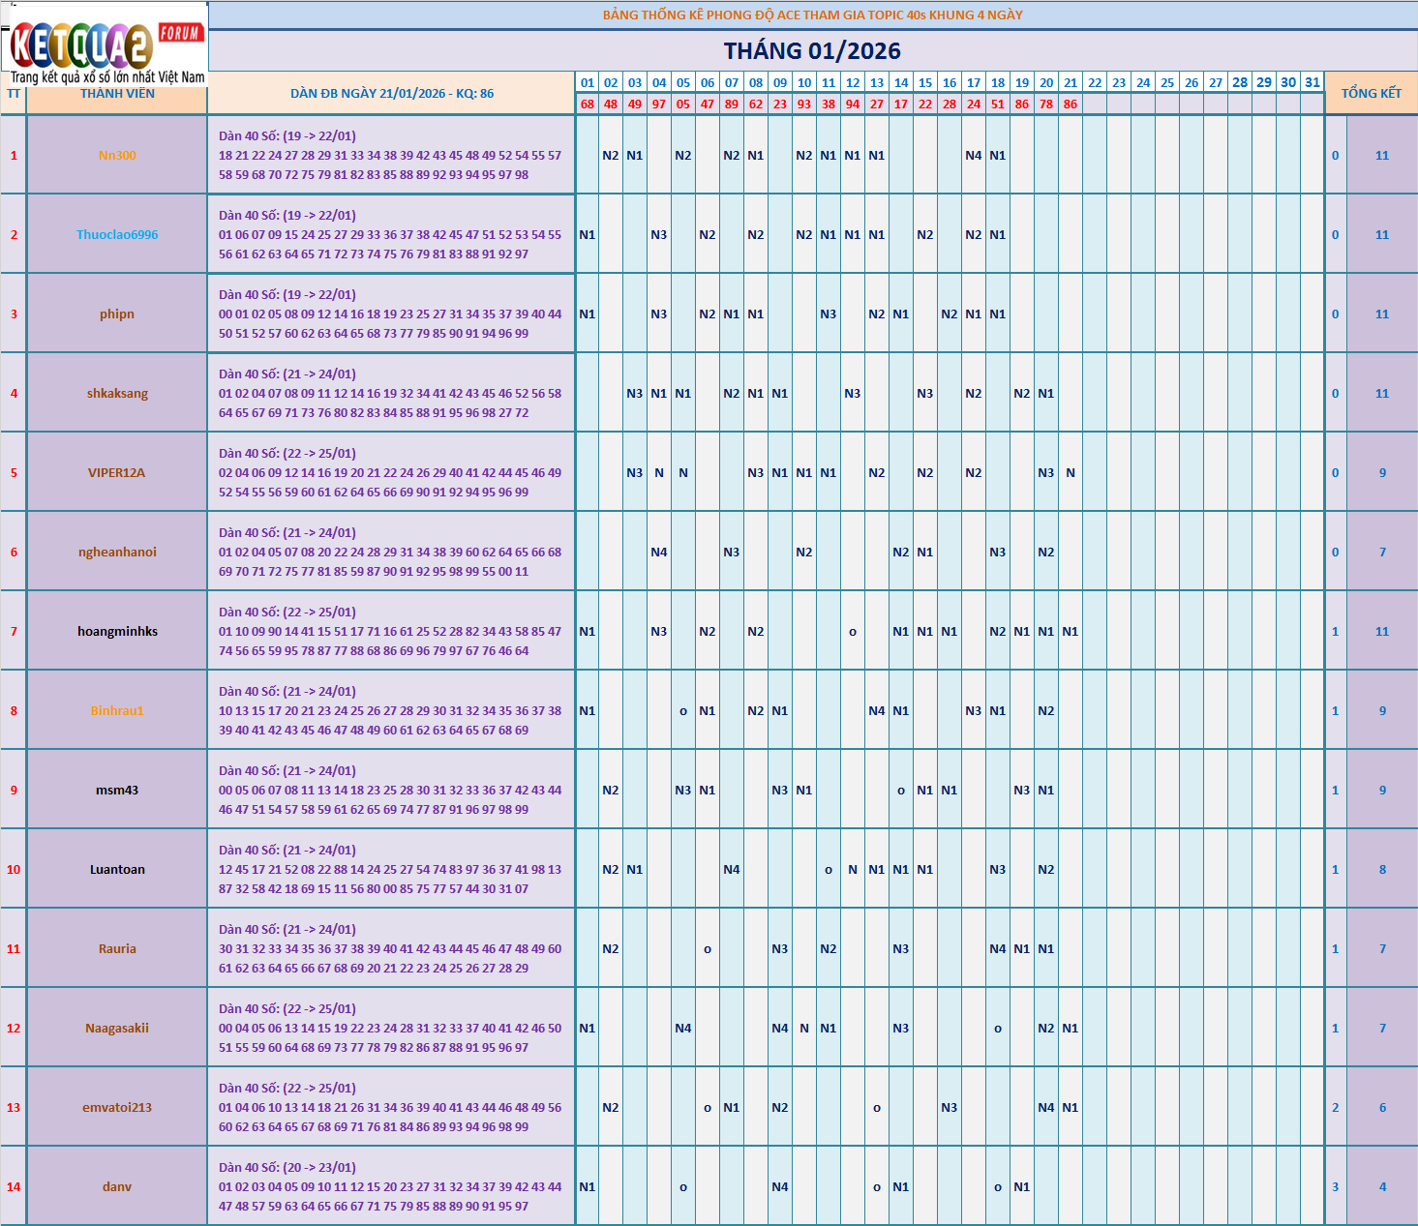
Task: Select the N4 cell in ngheanhanoi's row
Action: coord(659,553)
